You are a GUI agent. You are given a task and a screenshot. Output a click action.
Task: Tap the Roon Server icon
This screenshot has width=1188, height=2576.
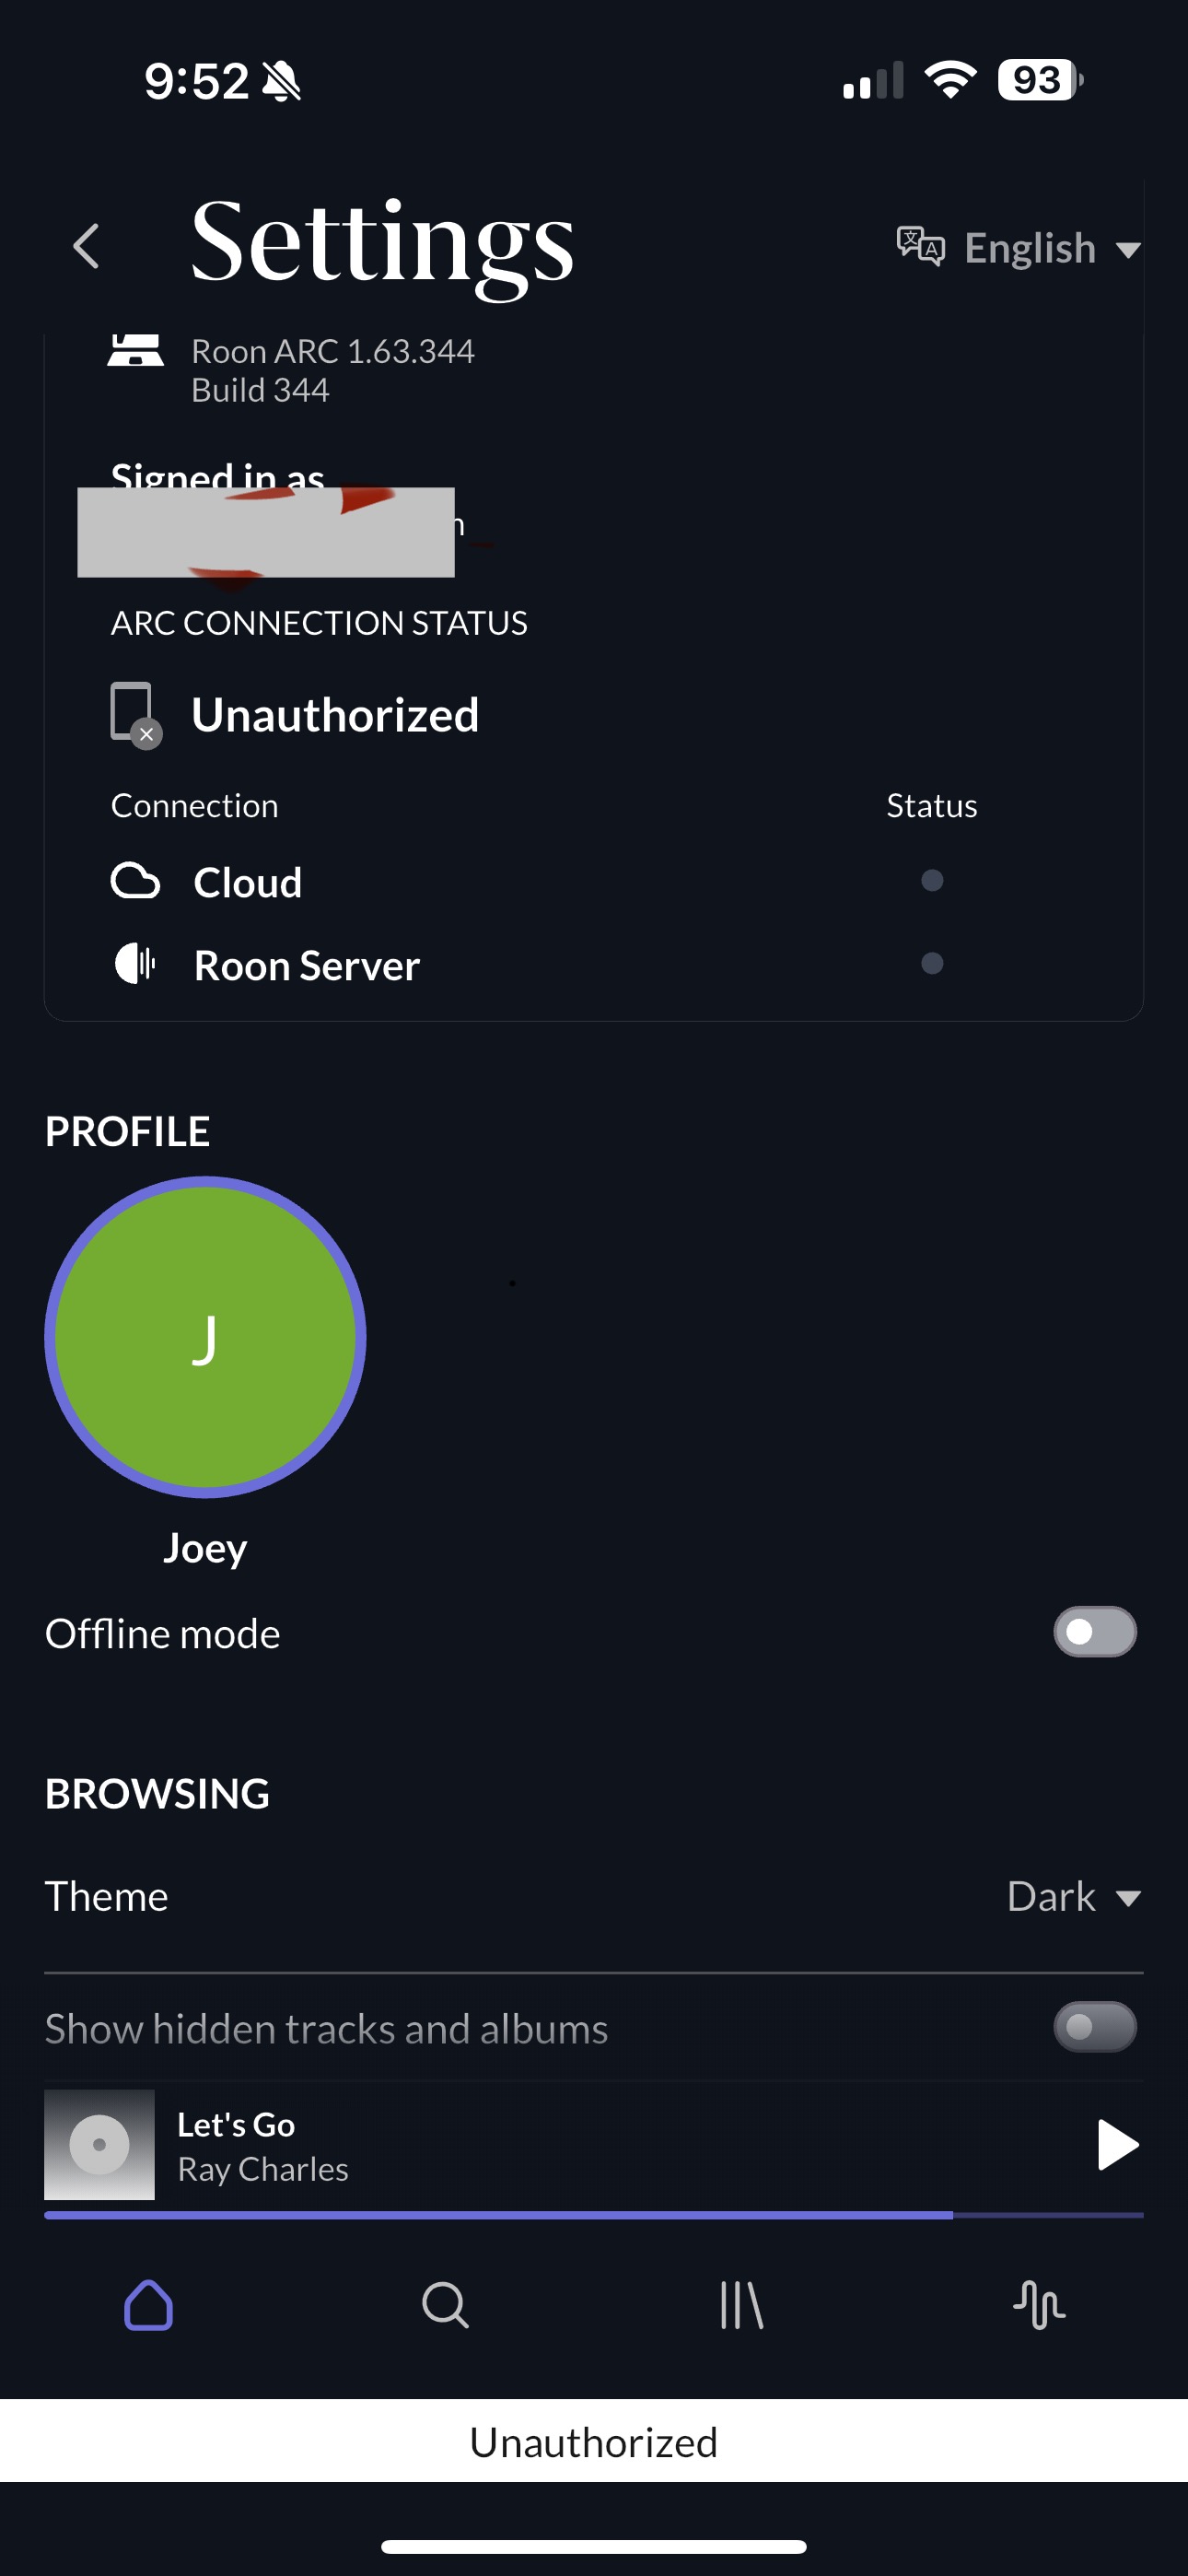tap(135, 964)
